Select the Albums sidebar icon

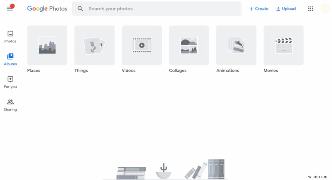coord(10,56)
